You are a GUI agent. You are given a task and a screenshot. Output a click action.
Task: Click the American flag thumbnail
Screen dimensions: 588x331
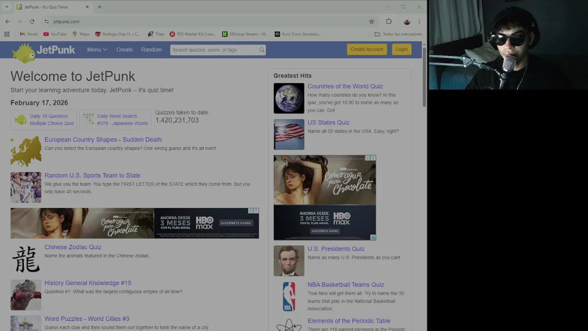pyautogui.click(x=289, y=134)
